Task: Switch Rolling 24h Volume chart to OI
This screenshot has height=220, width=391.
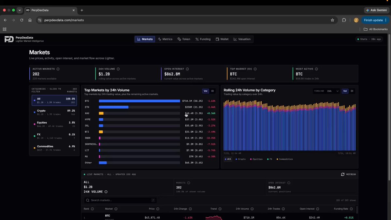Action: (352, 91)
